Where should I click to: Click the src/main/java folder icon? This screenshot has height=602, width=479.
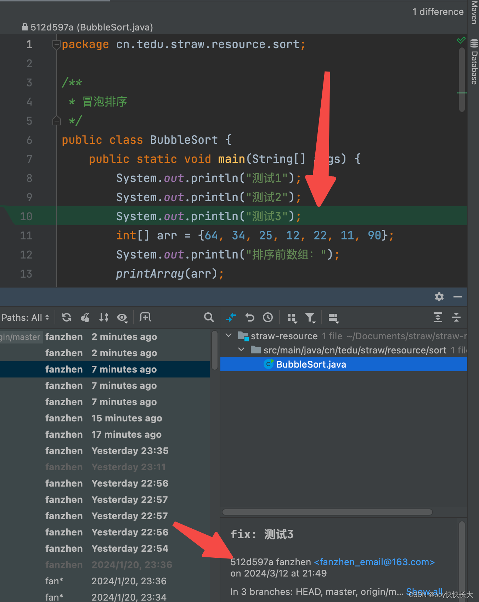tap(255, 350)
